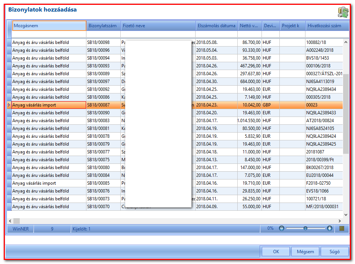Sort by Projekt k column header
355x264 pixels.
point(292,26)
